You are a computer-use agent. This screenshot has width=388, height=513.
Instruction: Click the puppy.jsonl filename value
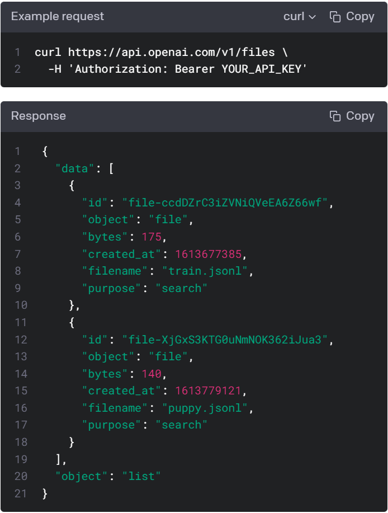(205, 408)
